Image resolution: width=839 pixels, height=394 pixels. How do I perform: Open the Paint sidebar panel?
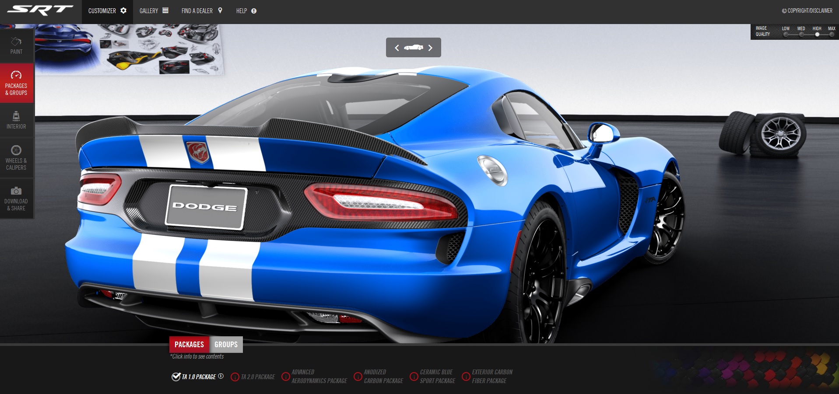16,46
